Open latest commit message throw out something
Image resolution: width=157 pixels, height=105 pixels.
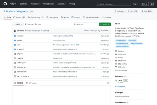coord(37,31)
